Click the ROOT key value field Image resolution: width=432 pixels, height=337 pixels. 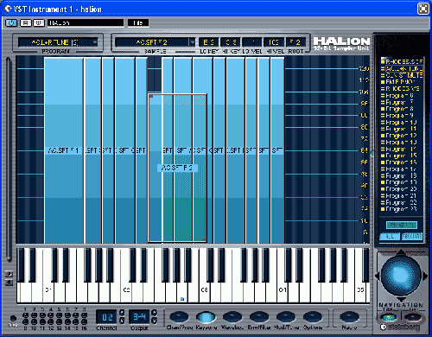295,42
